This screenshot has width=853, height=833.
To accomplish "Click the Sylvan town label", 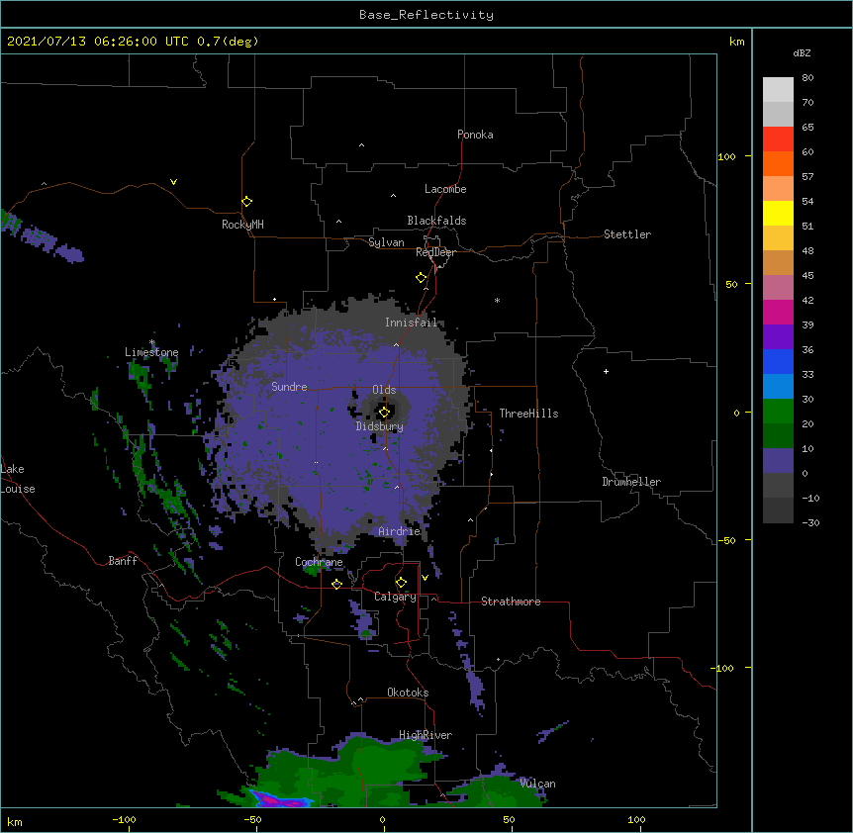I will (386, 242).
